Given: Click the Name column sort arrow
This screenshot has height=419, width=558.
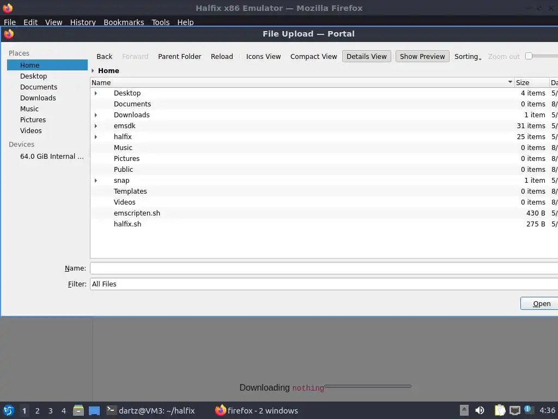Looking at the screenshot, I should 510,82.
